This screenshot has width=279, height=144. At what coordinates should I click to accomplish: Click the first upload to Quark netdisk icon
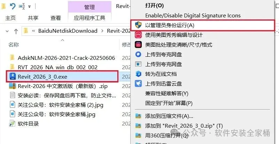(138, 54)
